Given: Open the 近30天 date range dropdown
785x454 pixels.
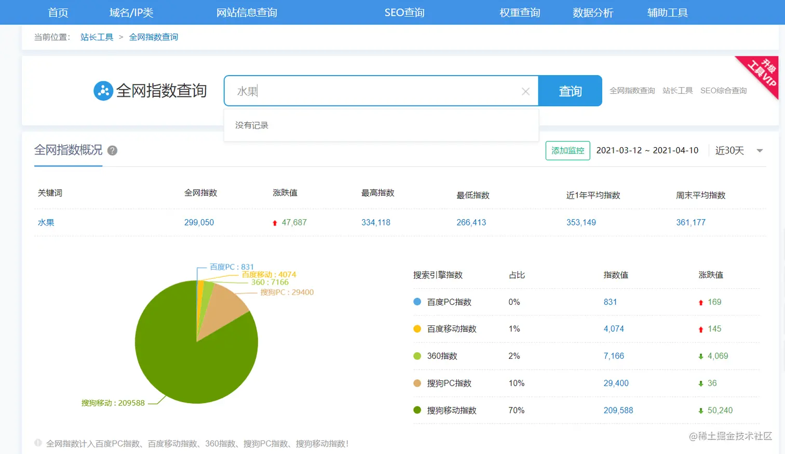Looking at the screenshot, I should click(x=738, y=150).
